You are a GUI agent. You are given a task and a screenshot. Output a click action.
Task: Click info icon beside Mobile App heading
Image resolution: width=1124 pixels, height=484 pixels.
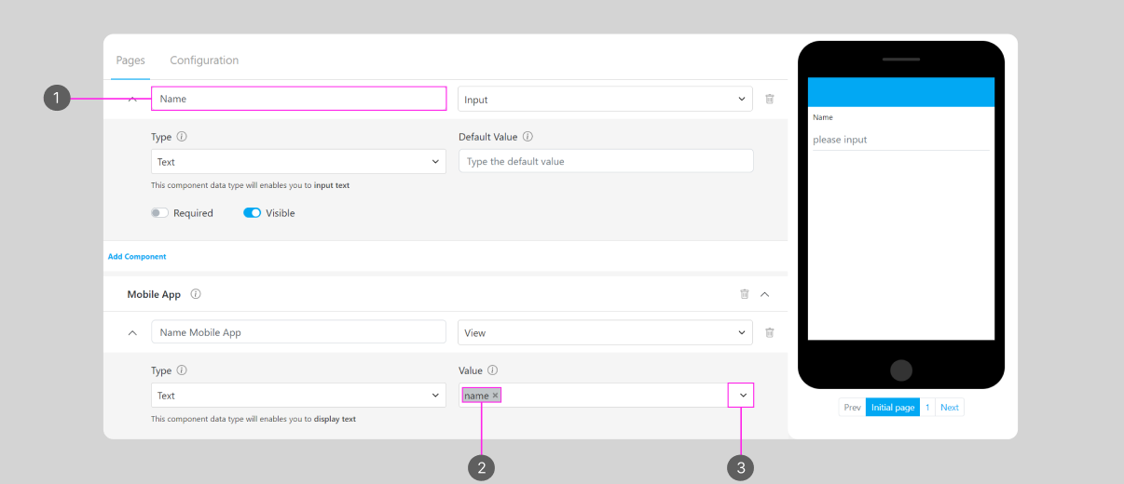(x=196, y=294)
